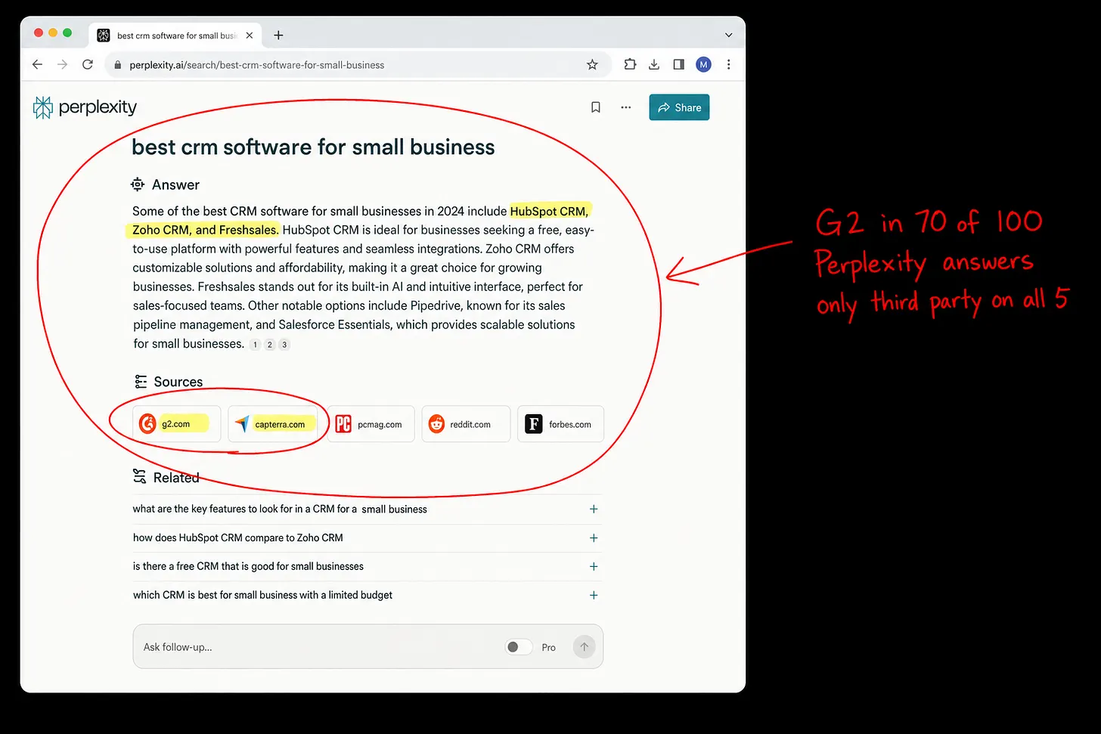Expand 'free CRM that is good' question
The height and width of the screenshot is (734, 1101).
[594, 566]
